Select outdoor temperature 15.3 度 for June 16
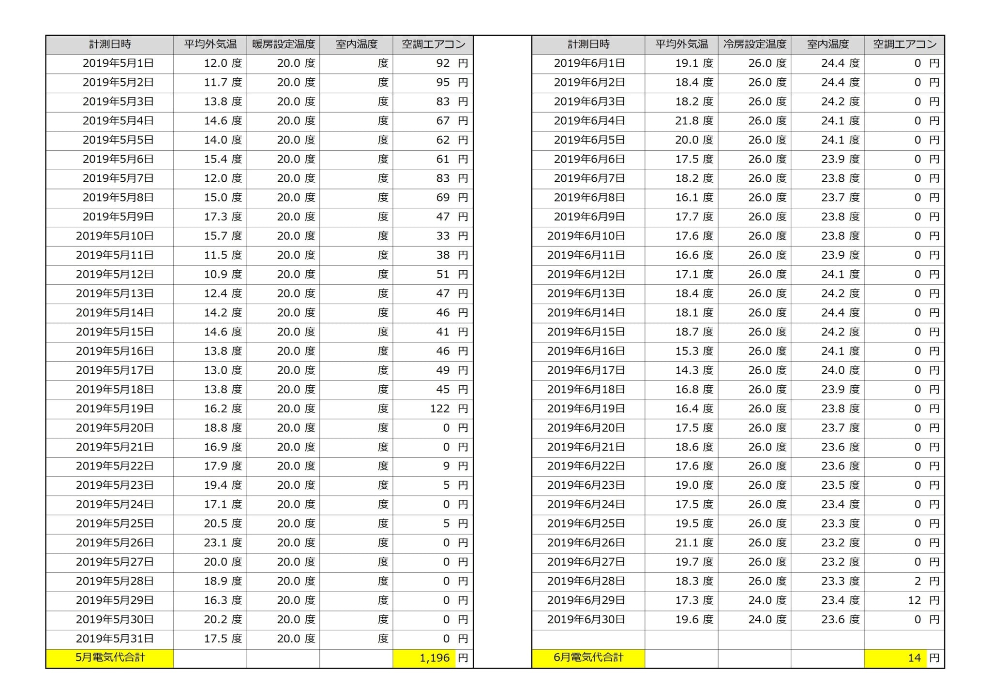 click(681, 351)
